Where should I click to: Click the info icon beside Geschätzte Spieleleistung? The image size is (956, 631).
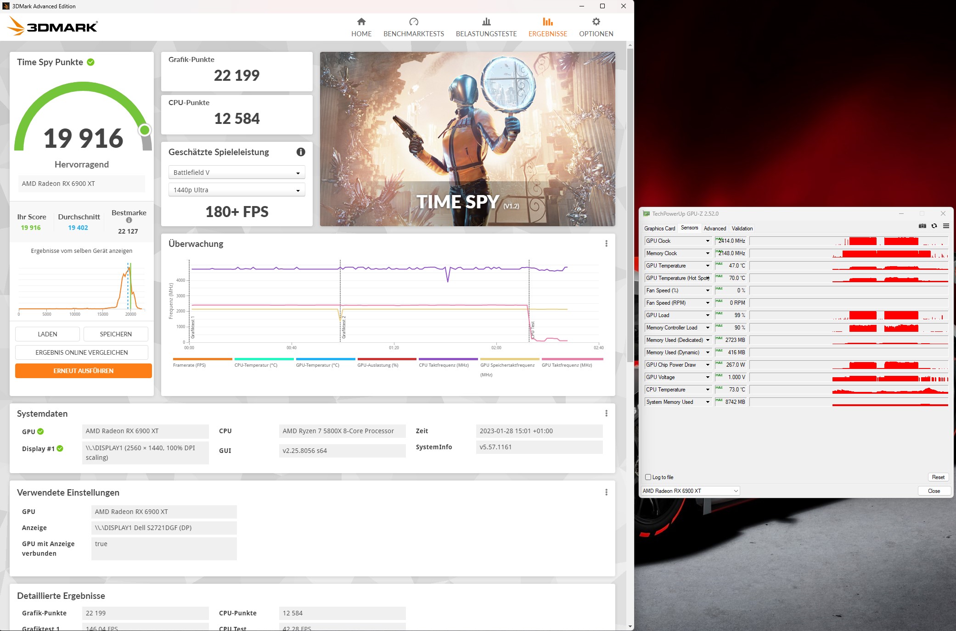point(301,152)
